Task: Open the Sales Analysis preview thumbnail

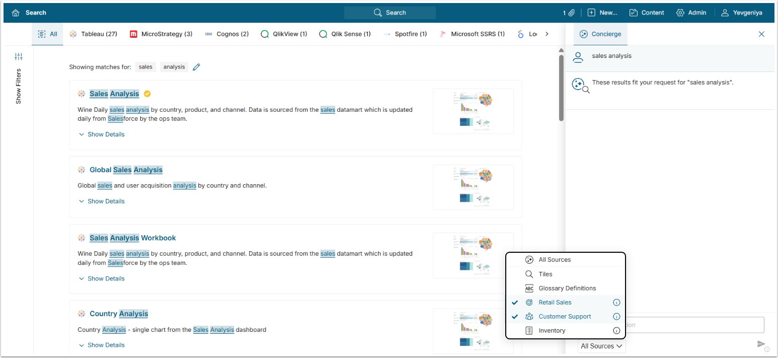Action: [473, 111]
